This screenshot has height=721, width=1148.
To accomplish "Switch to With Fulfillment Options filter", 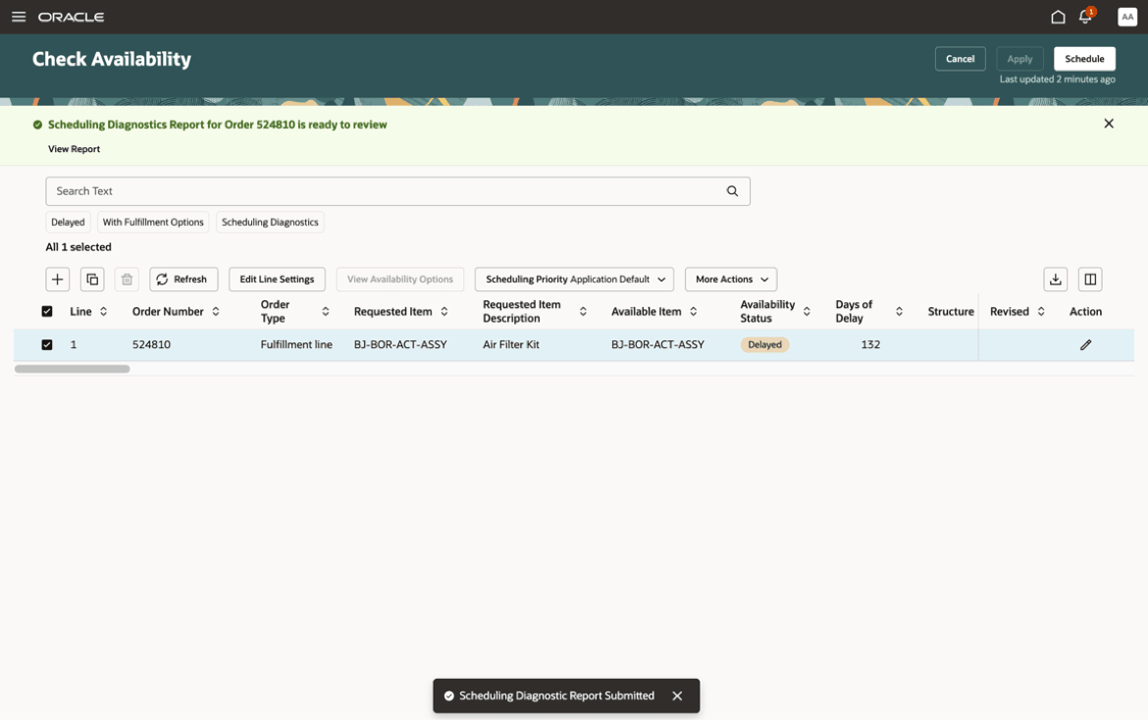I will click(153, 222).
